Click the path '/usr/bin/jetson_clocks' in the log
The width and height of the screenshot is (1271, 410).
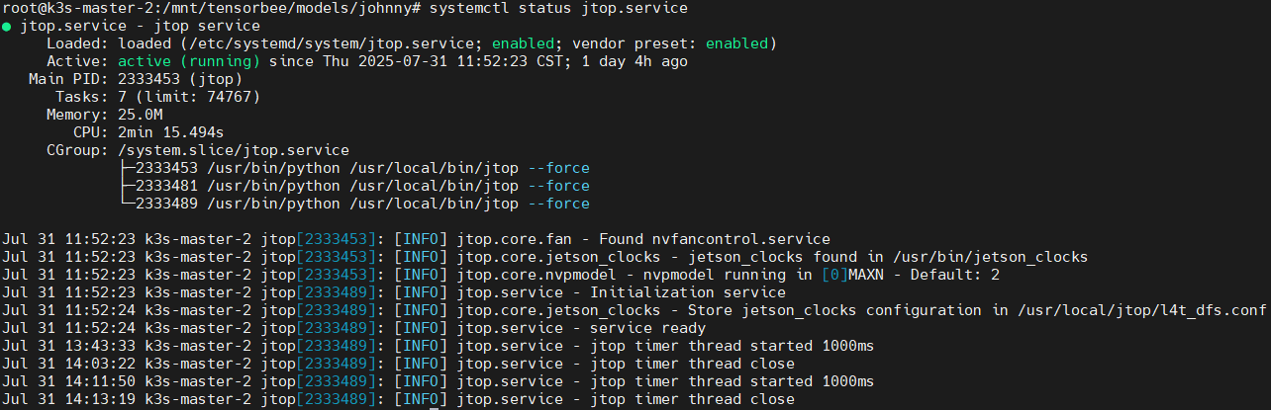[993, 257]
